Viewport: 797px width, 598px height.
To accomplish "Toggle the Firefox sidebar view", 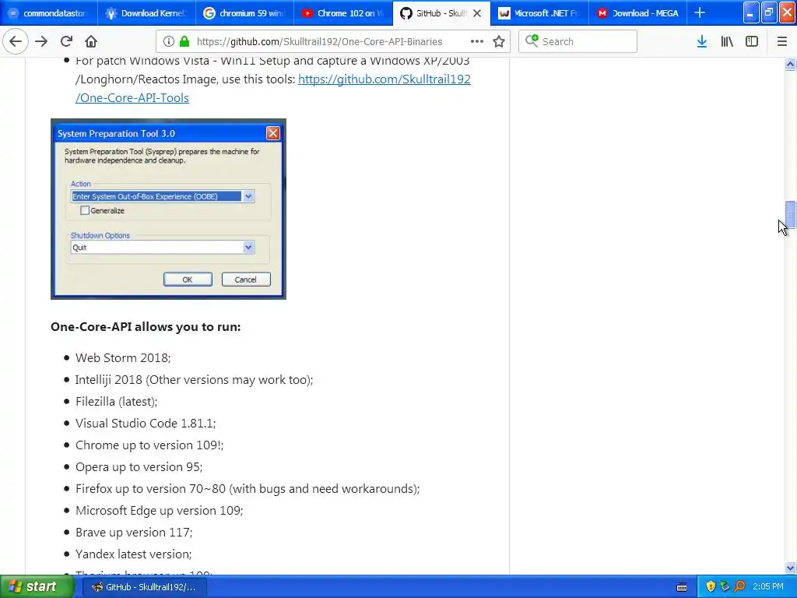I will [x=752, y=41].
